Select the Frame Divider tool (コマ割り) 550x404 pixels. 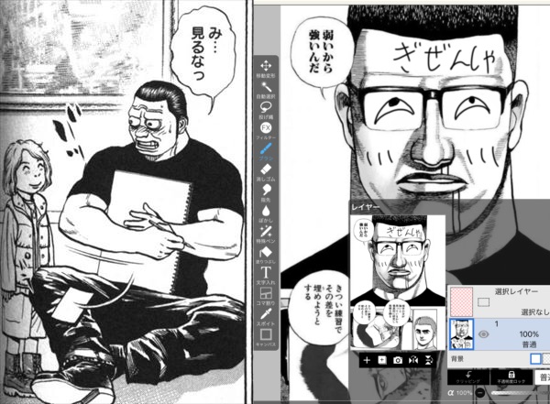266,296
